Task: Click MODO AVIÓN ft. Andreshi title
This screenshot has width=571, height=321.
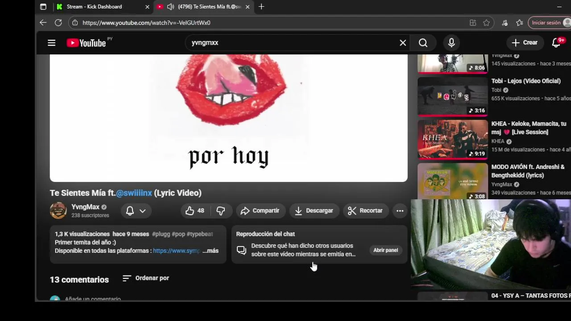Action: (528, 171)
